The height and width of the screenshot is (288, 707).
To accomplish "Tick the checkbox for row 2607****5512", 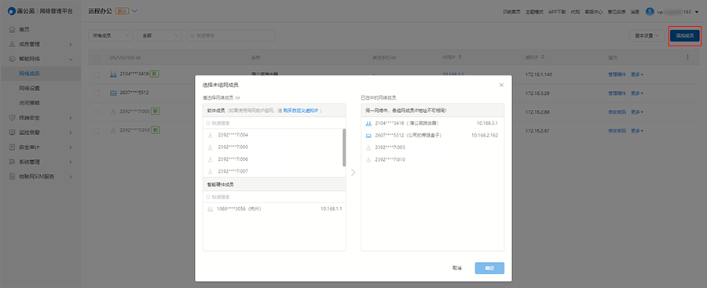I will (97, 93).
